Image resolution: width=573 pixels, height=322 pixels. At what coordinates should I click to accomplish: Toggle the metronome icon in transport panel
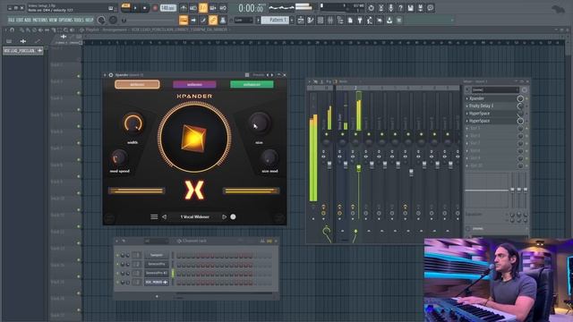point(184,8)
